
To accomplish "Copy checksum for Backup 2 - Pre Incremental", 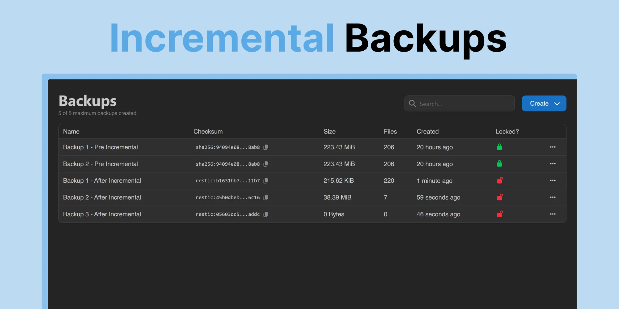I will (266, 164).
